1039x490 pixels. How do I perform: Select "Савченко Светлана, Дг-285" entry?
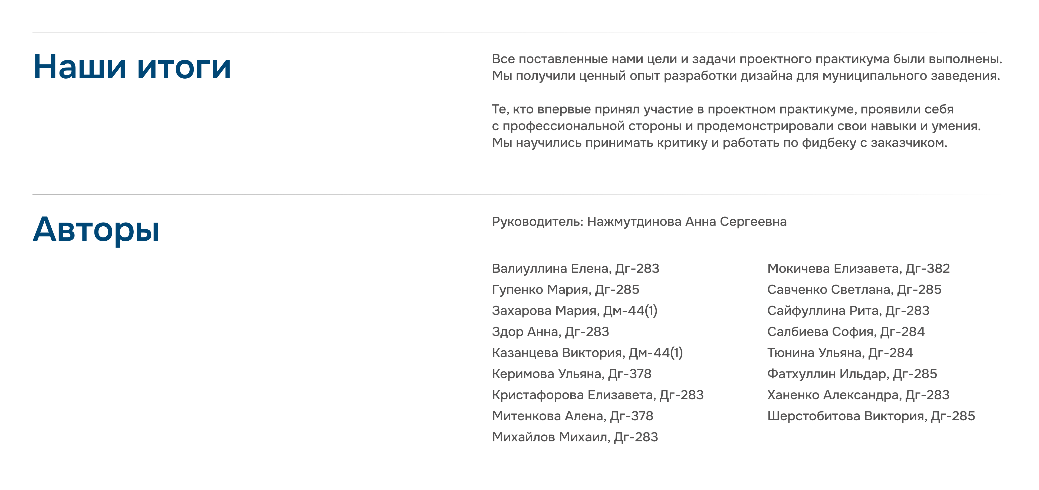(854, 290)
